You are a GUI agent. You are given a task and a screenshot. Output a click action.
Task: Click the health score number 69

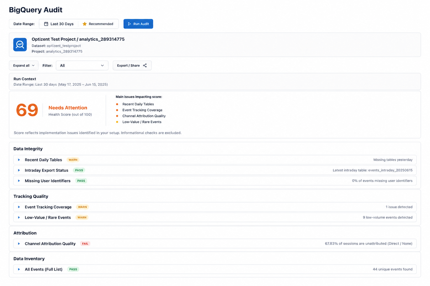[x=27, y=110]
